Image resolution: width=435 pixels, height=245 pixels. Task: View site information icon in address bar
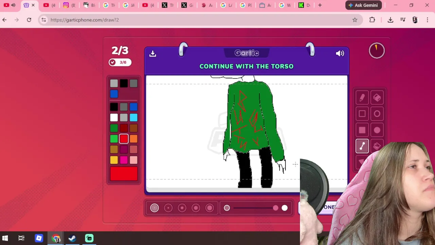point(43,20)
